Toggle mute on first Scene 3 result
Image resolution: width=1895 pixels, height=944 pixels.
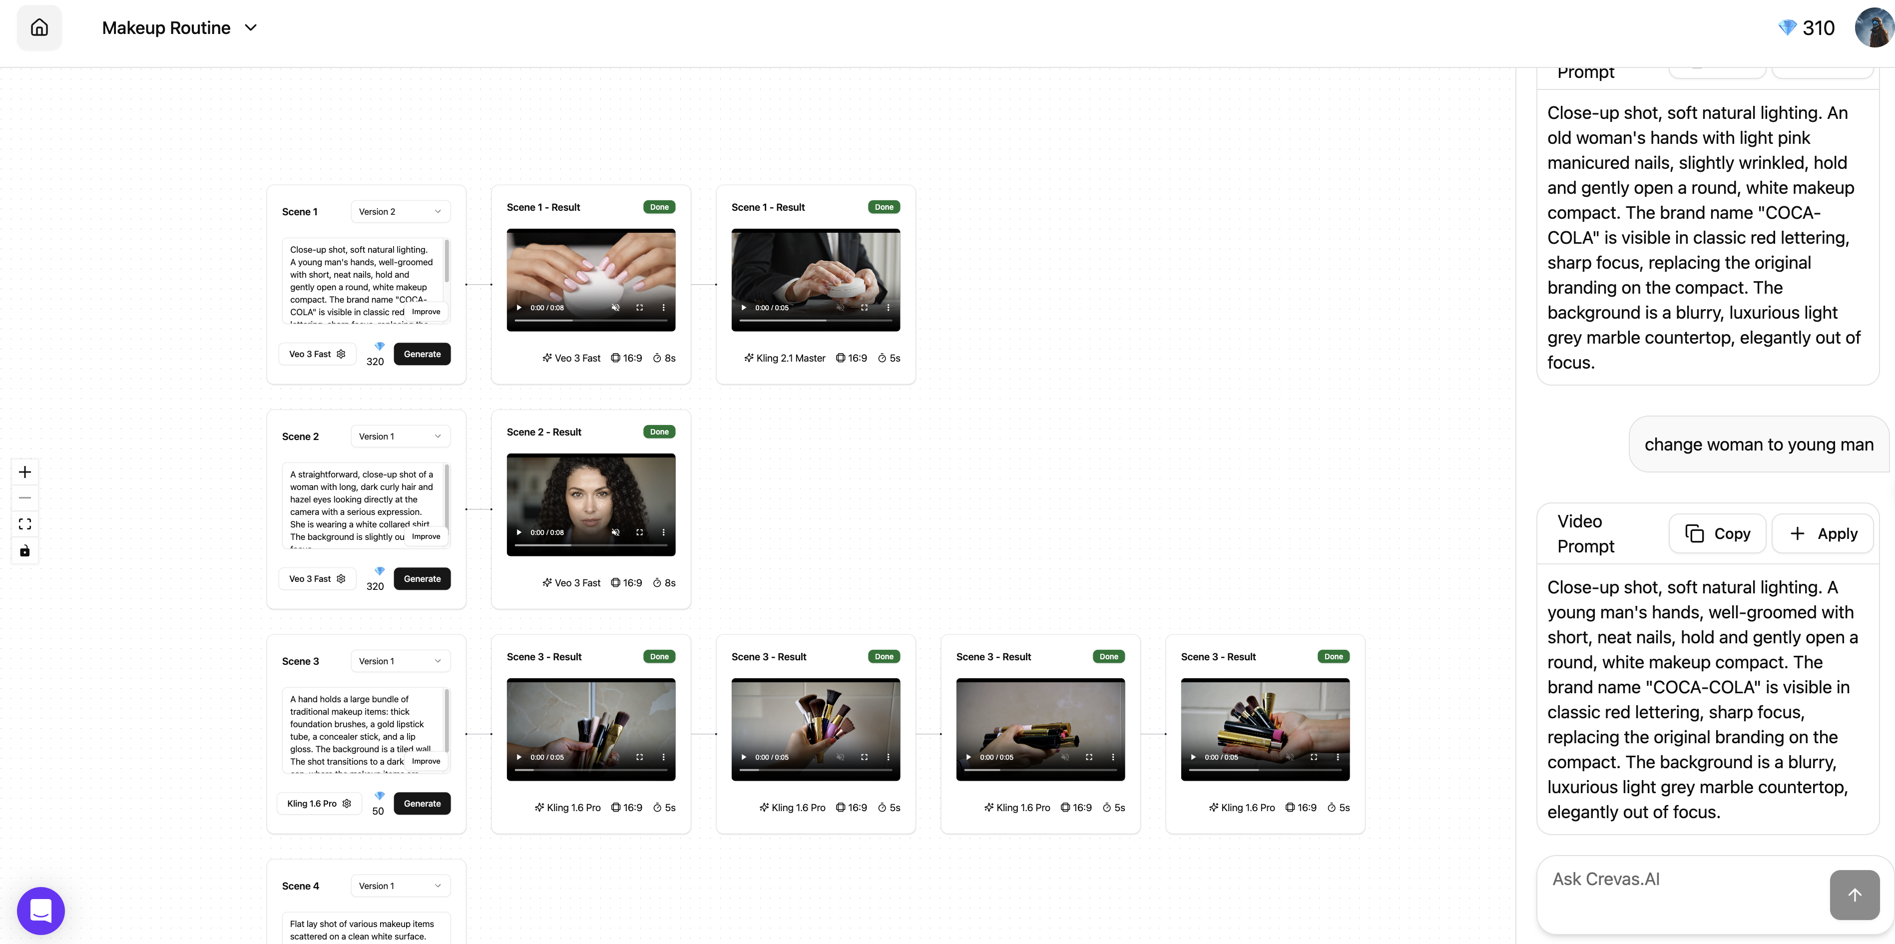[616, 757]
